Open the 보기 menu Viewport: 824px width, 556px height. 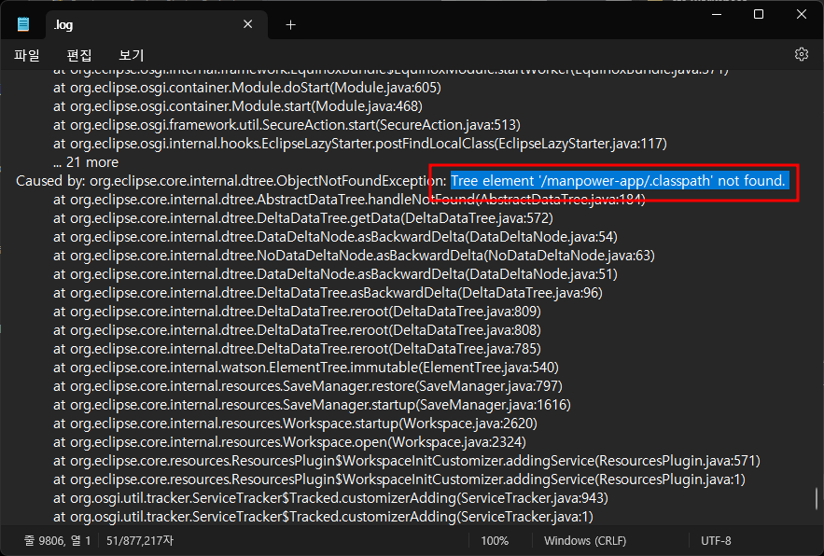(132, 55)
